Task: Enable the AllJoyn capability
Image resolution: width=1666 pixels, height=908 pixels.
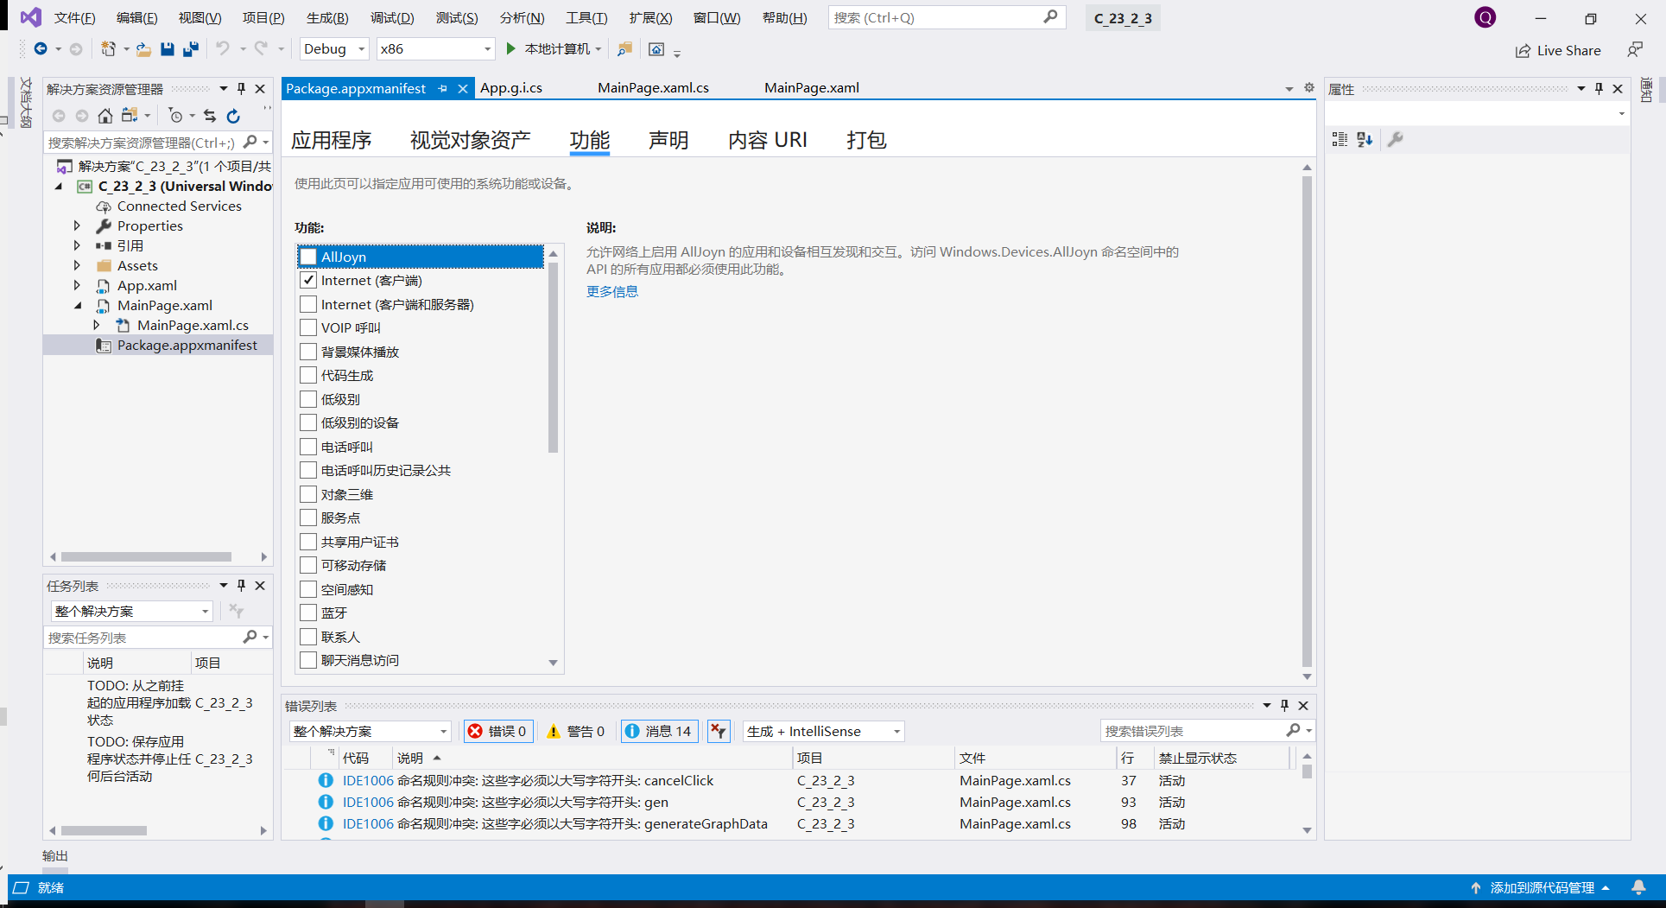Action: pos(308,256)
